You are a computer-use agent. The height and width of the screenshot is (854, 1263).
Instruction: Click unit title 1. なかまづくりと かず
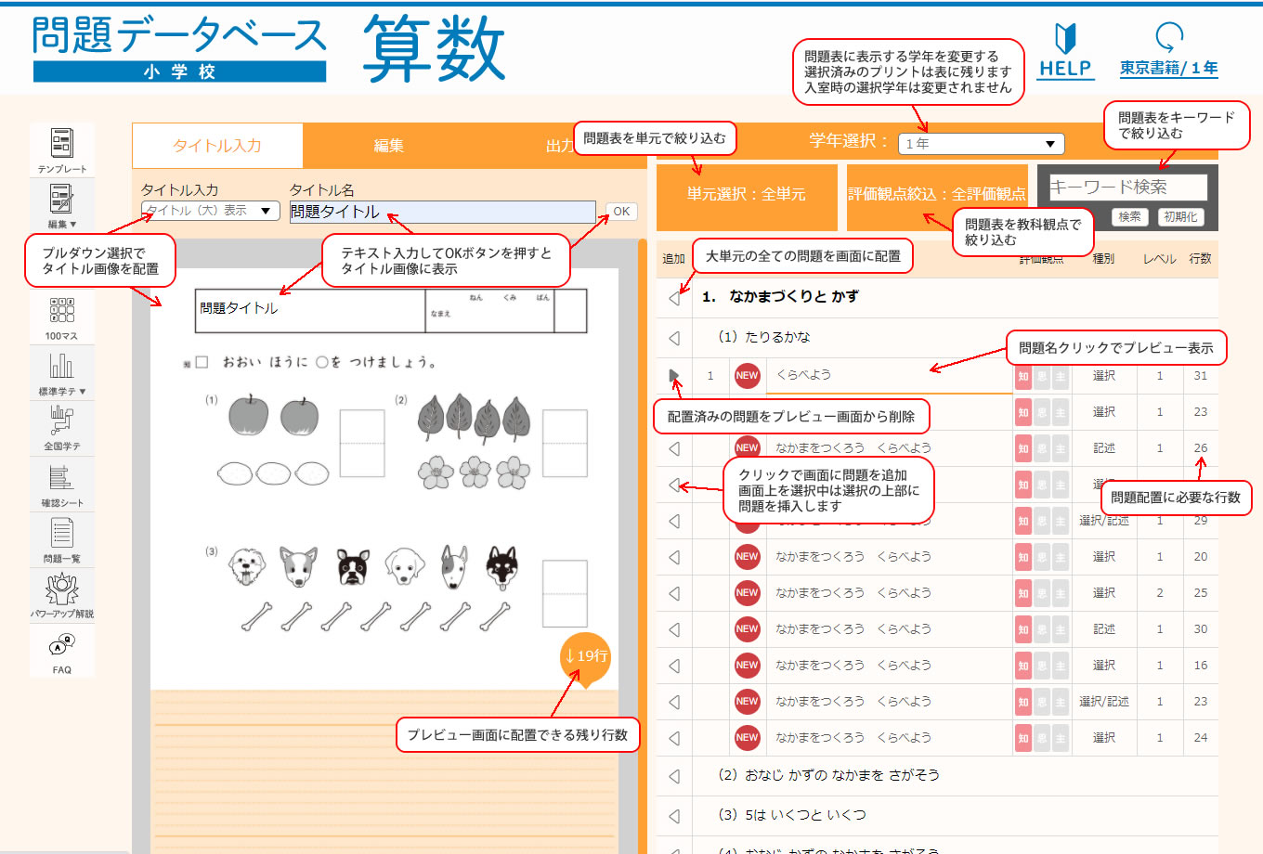tap(780, 297)
